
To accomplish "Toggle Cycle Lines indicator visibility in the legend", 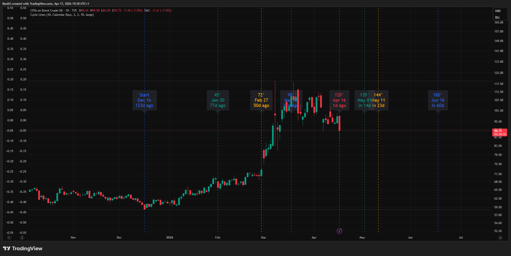I will click(38, 15).
